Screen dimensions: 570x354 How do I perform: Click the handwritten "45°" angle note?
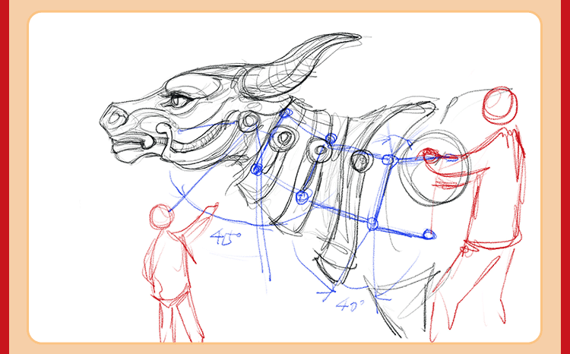tap(226, 237)
